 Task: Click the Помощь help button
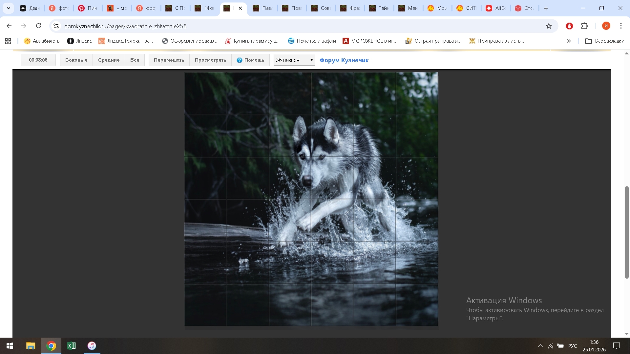251,60
